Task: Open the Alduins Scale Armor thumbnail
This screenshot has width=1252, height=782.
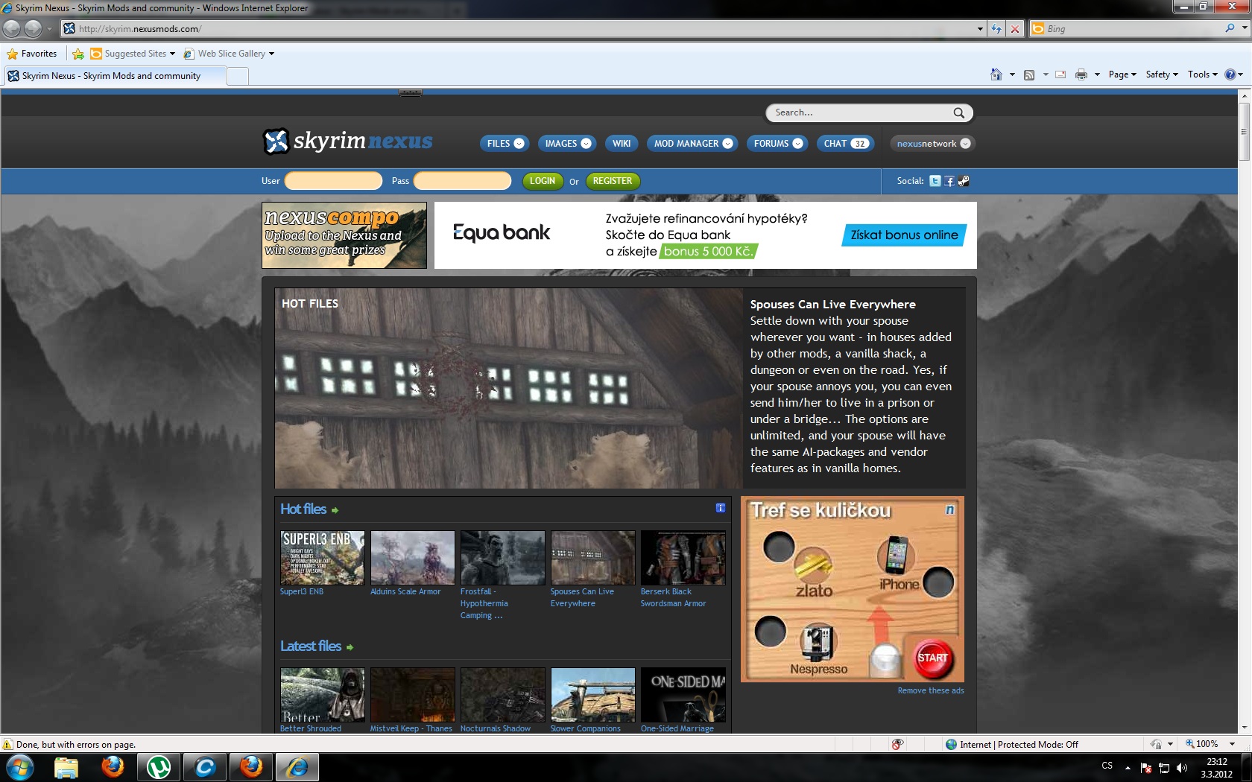Action: (x=413, y=558)
